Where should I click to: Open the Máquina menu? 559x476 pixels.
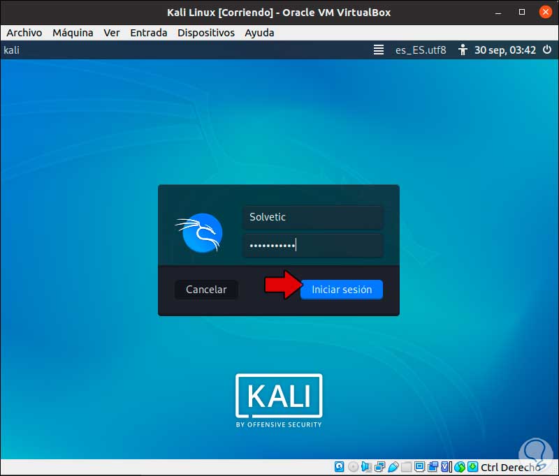tap(73, 33)
